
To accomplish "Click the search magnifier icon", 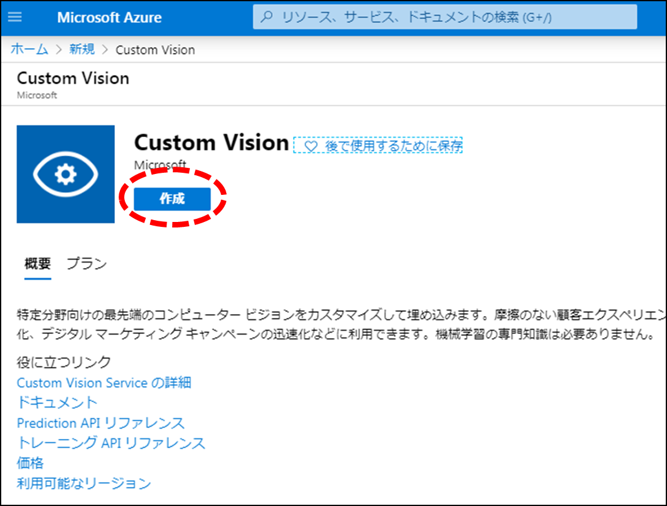I will [x=267, y=17].
